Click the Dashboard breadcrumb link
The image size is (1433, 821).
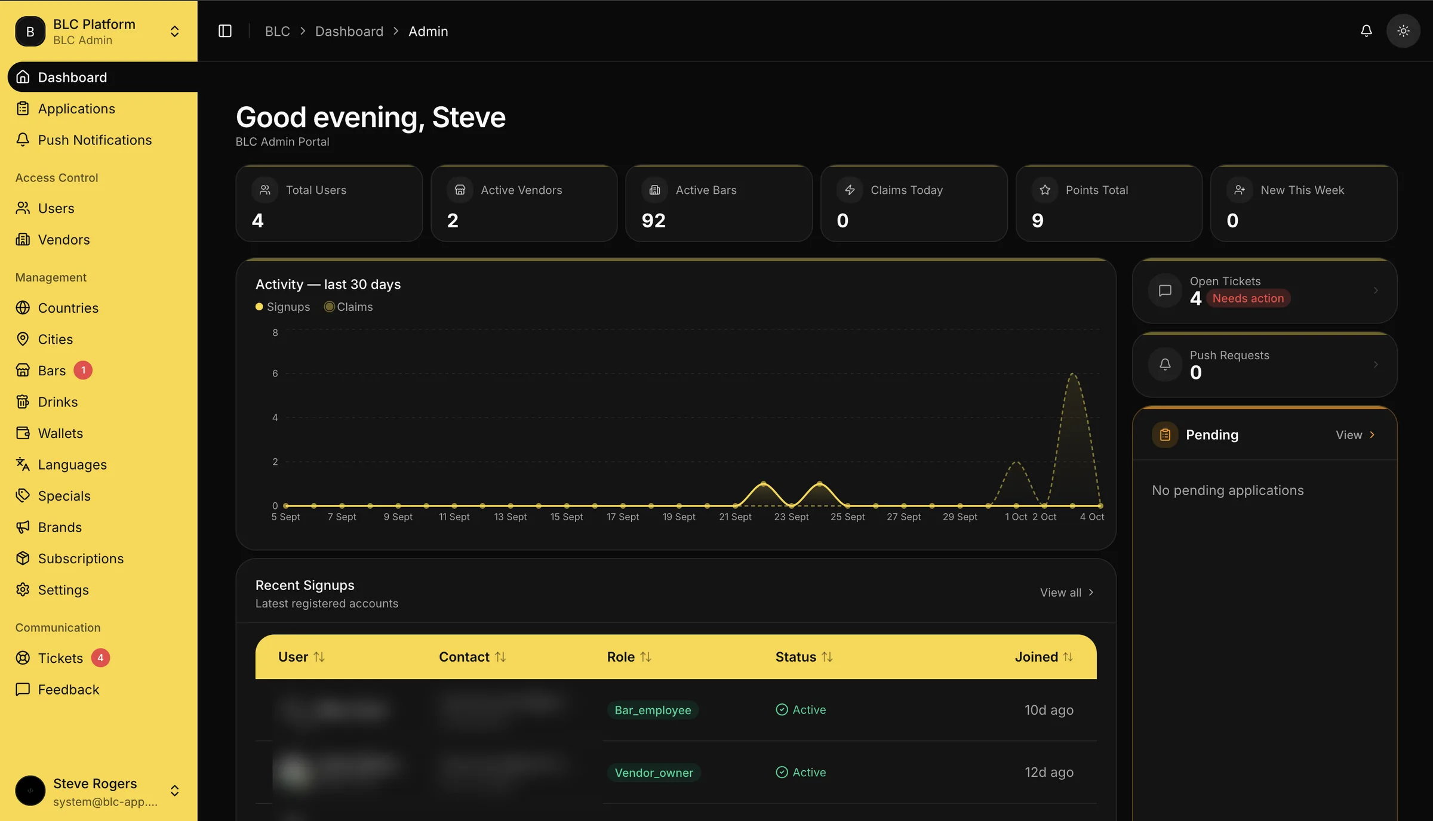tap(349, 31)
